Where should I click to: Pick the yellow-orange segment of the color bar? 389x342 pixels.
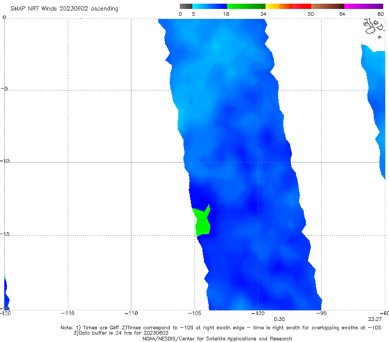(279, 6)
